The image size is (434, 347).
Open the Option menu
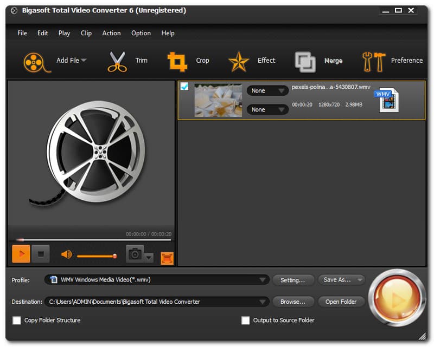(x=141, y=33)
